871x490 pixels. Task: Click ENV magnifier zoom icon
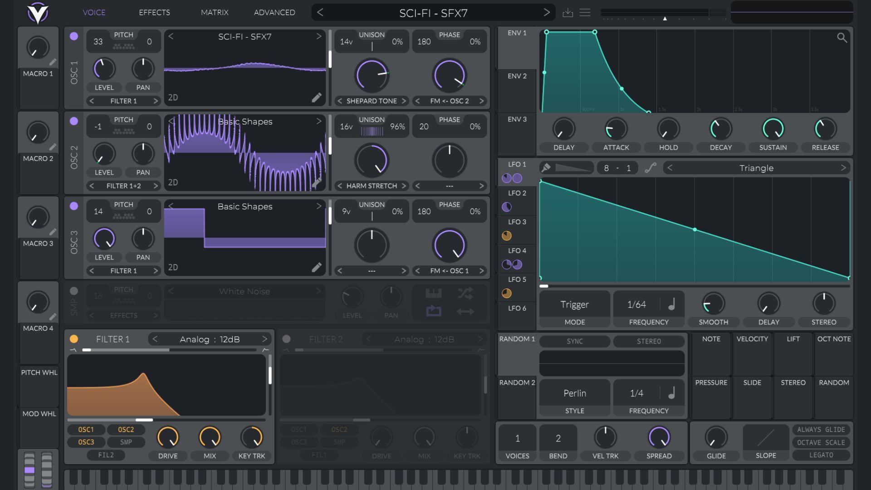[842, 38]
